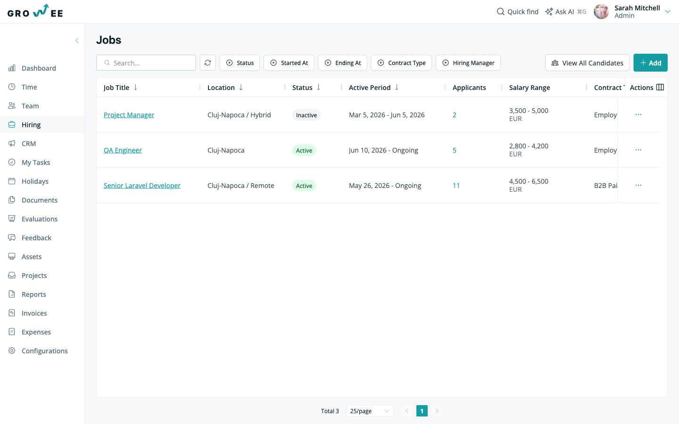The image size is (679, 424).
Task: Click the Configurations gear icon
Action: click(12, 351)
